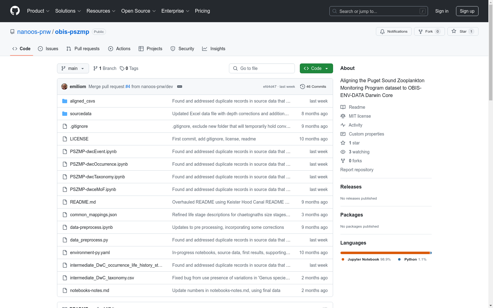
Task: Expand the Solutions menu
Action: coord(68,11)
